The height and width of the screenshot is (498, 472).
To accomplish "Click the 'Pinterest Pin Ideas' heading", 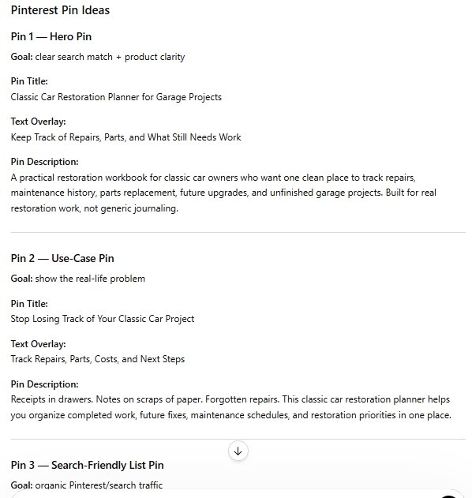I will [60, 10].
